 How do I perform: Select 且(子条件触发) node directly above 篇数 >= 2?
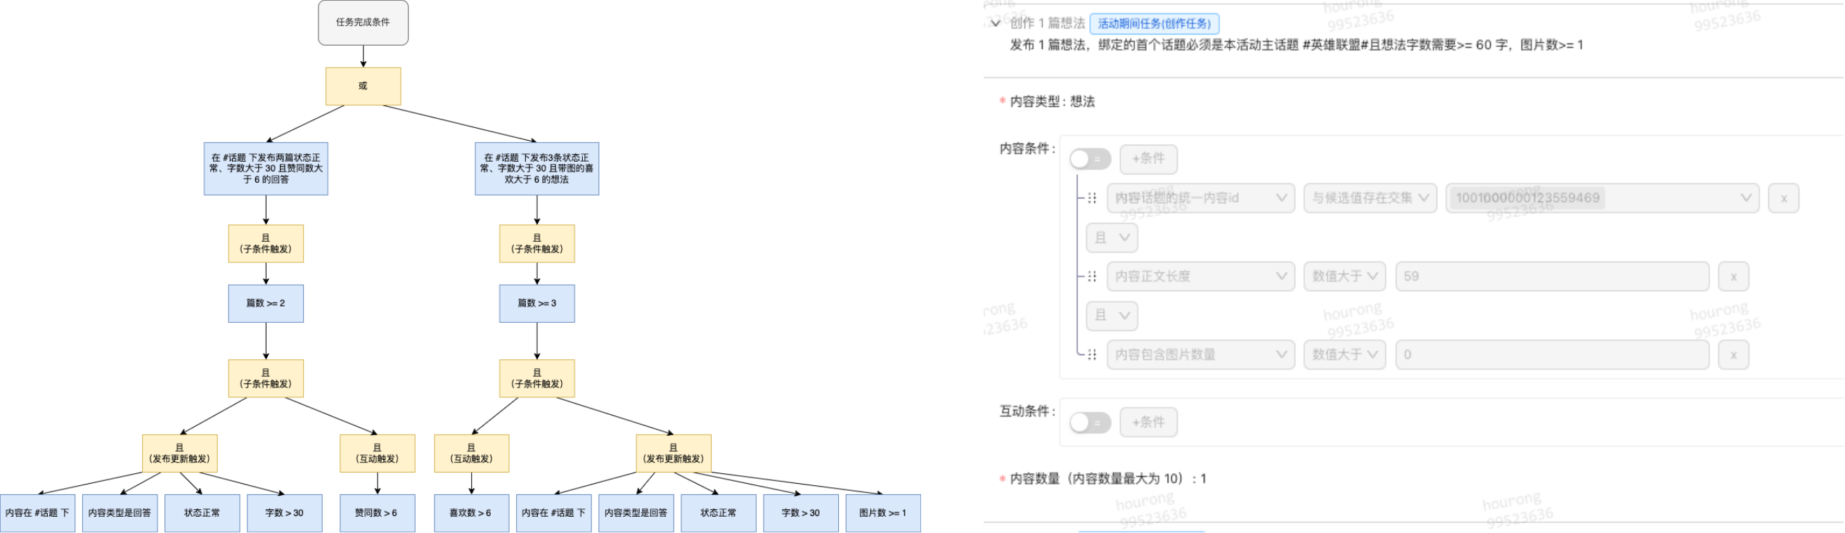[266, 243]
